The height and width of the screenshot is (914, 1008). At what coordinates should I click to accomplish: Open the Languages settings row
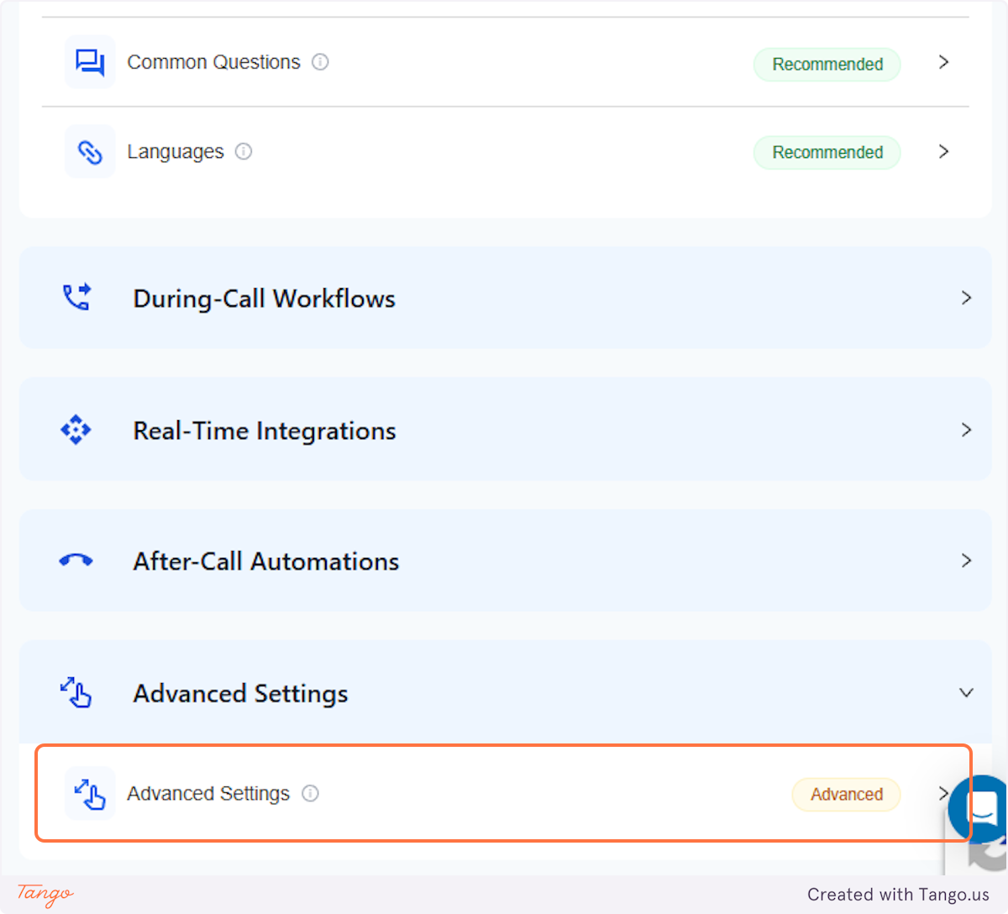pyautogui.click(x=504, y=151)
